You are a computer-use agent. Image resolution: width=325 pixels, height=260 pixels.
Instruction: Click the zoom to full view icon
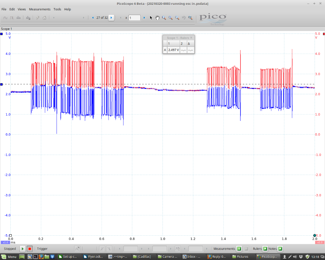190,18
